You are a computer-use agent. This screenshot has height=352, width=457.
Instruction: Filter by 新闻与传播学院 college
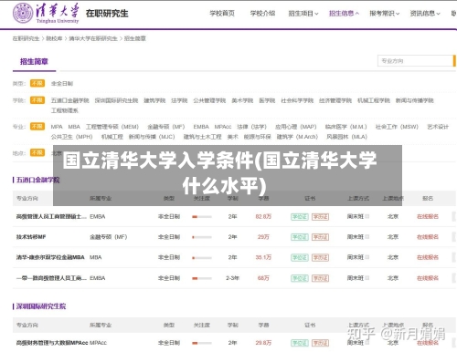pos(414,100)
